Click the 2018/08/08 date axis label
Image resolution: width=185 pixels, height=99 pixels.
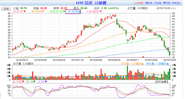(96, 60)
